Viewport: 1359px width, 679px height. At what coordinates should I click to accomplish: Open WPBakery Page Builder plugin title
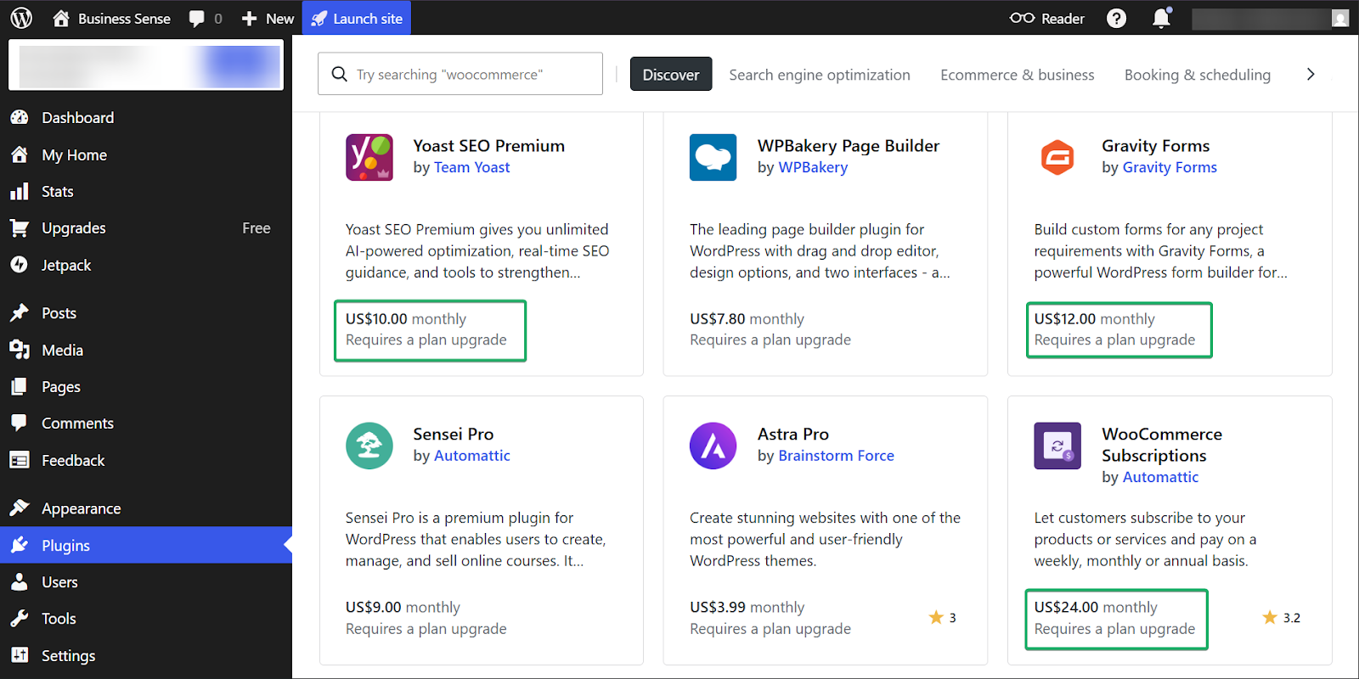[849, 146]
